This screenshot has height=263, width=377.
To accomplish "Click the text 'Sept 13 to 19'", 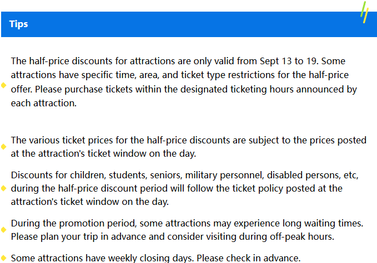I will click(289, 61).
